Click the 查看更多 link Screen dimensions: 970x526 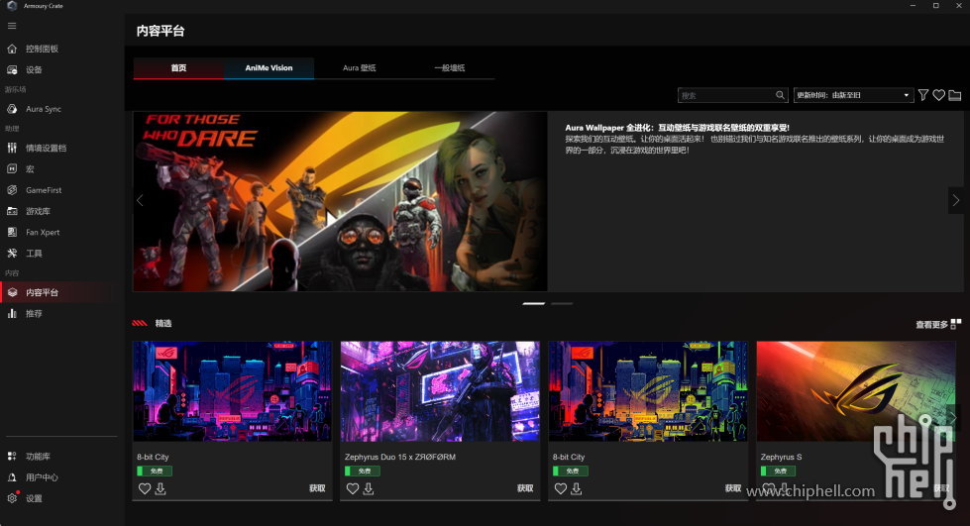coord(931,324)
